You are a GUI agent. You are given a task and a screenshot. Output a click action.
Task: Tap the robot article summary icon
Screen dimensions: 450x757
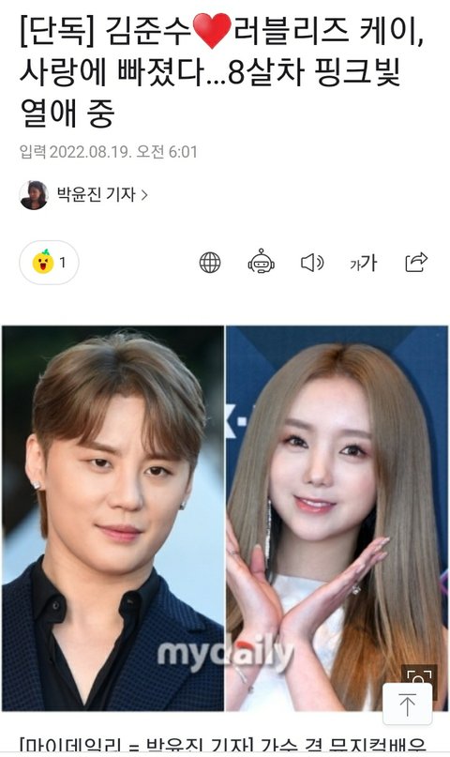(x=261, y=262)
